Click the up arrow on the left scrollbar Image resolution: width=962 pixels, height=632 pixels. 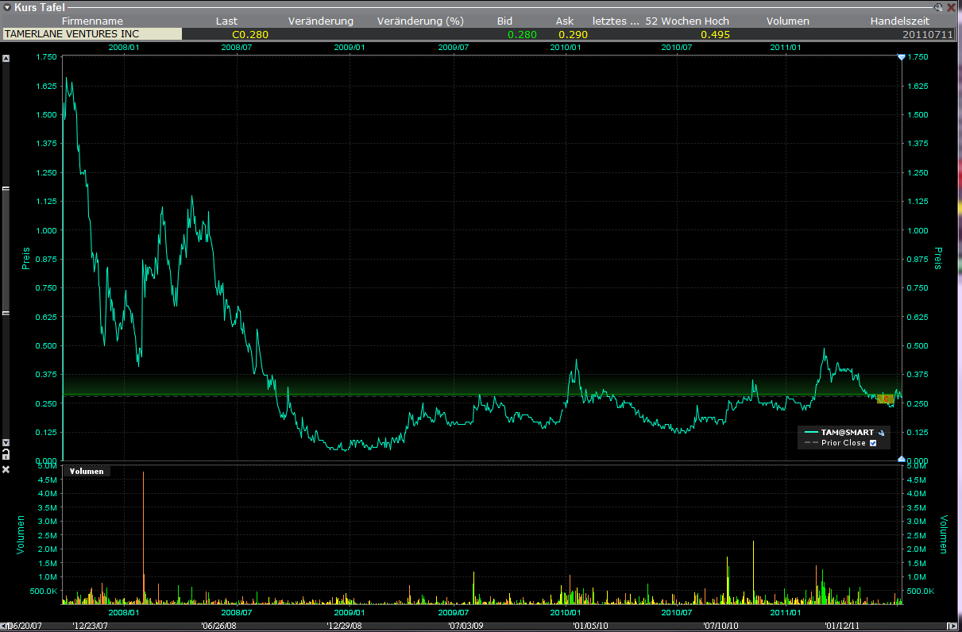coord(6,56)
